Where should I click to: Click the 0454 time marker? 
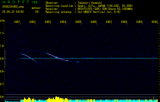(x=63, y=22)
